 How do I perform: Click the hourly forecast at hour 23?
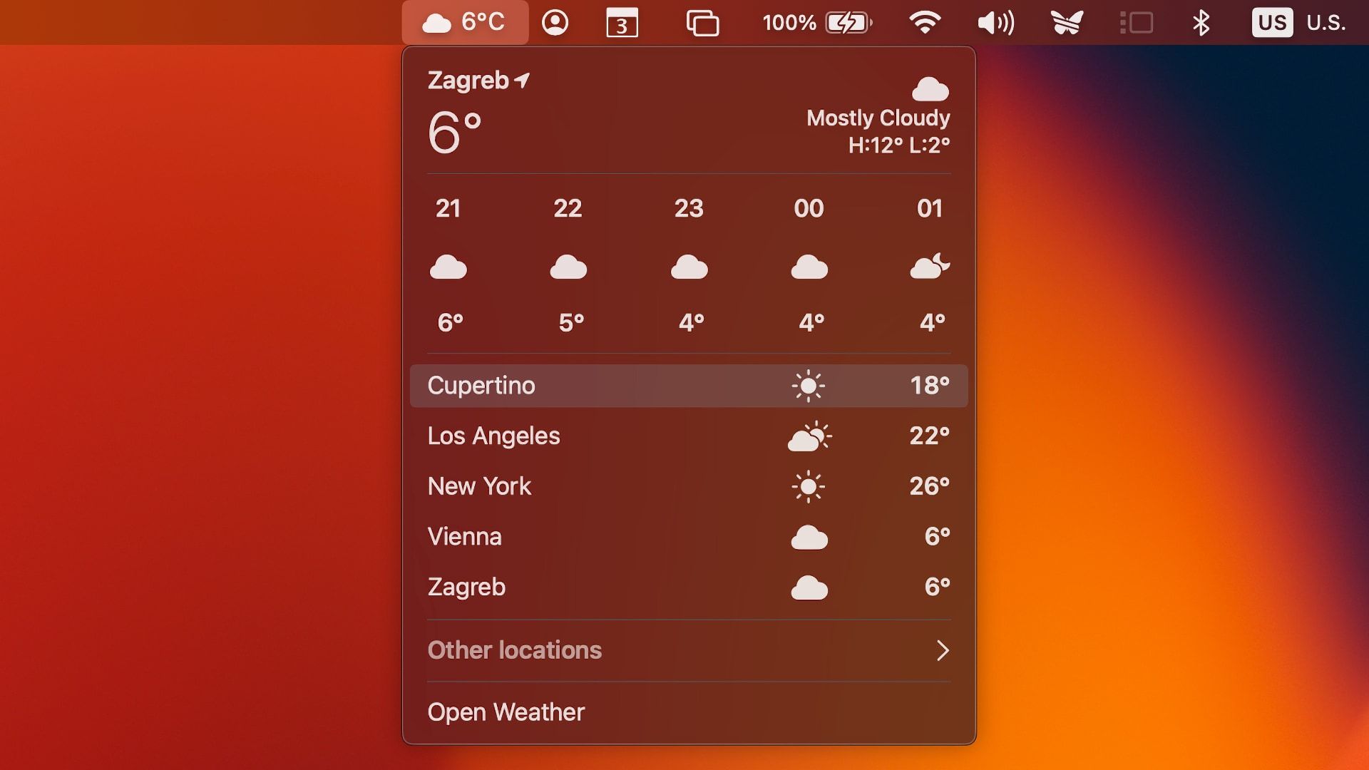point(688,265)
